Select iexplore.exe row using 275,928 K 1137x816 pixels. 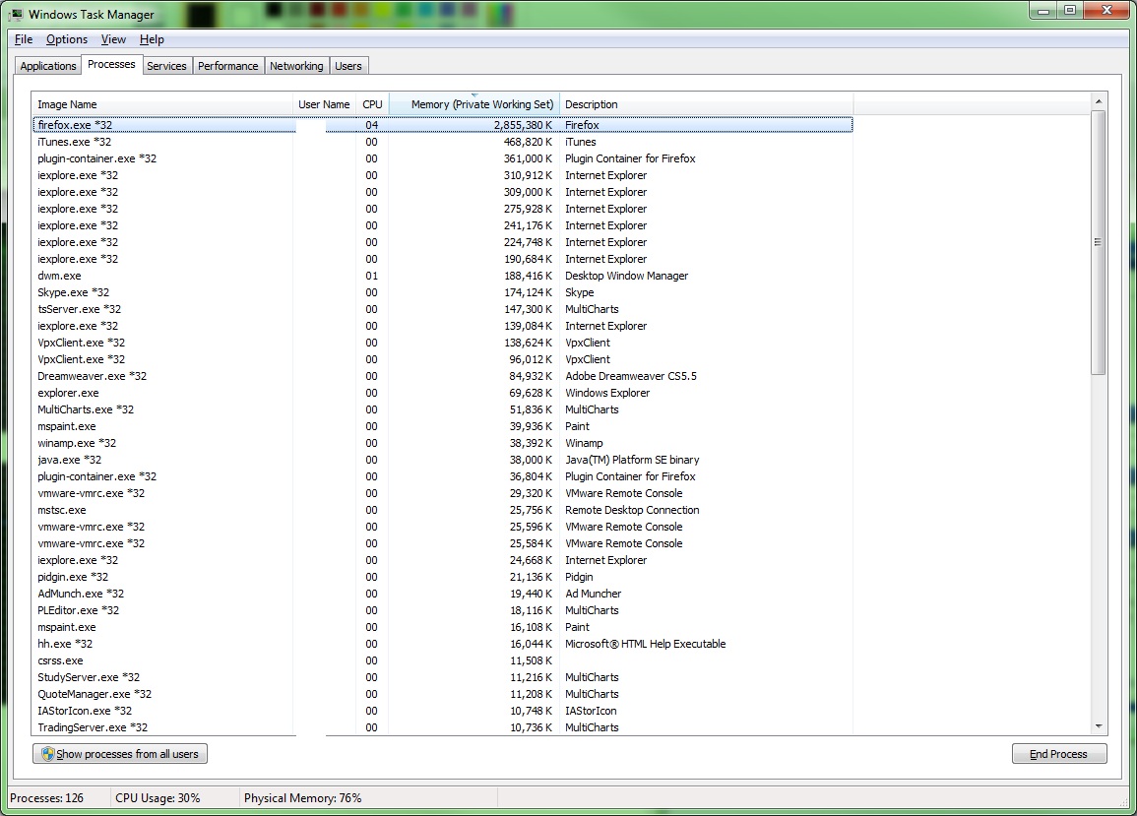[x=442, y=208]
